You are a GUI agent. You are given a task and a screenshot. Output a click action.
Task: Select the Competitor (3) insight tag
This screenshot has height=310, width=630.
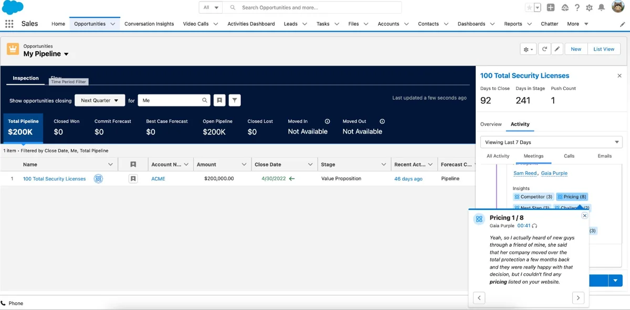533,197
